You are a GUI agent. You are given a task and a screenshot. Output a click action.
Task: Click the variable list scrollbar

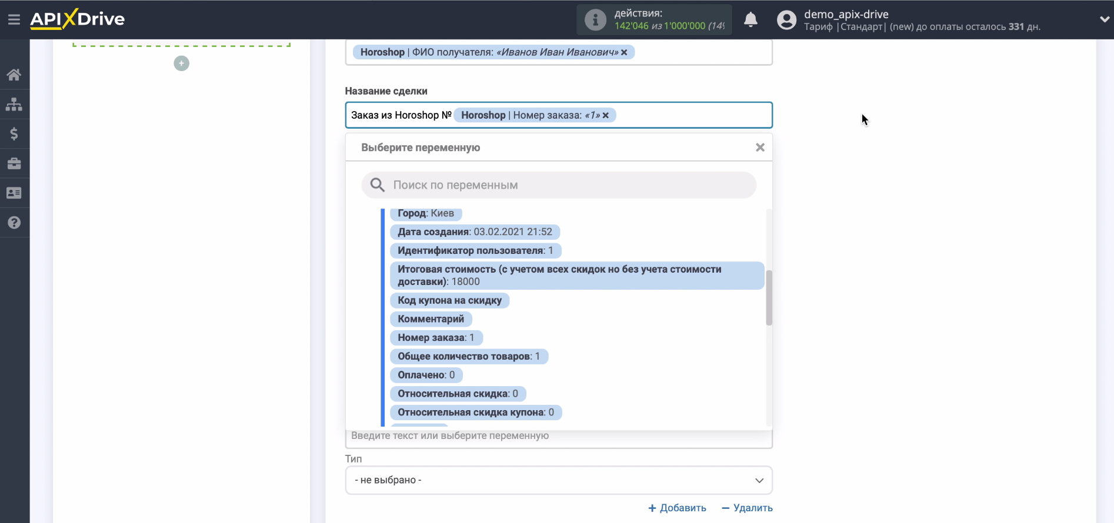(769, 298)
